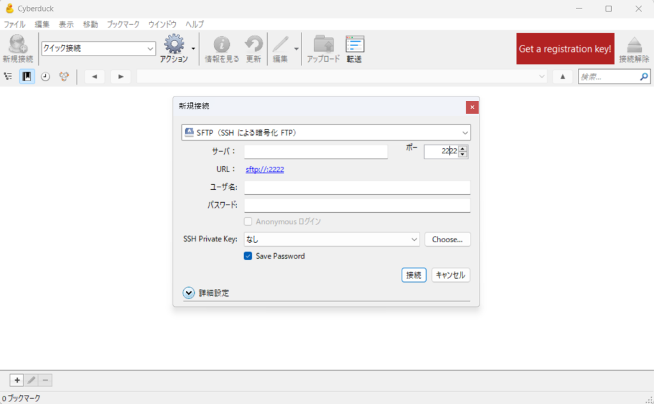
Task: Click the 0 ブックマーク status text
Action: 21,399
